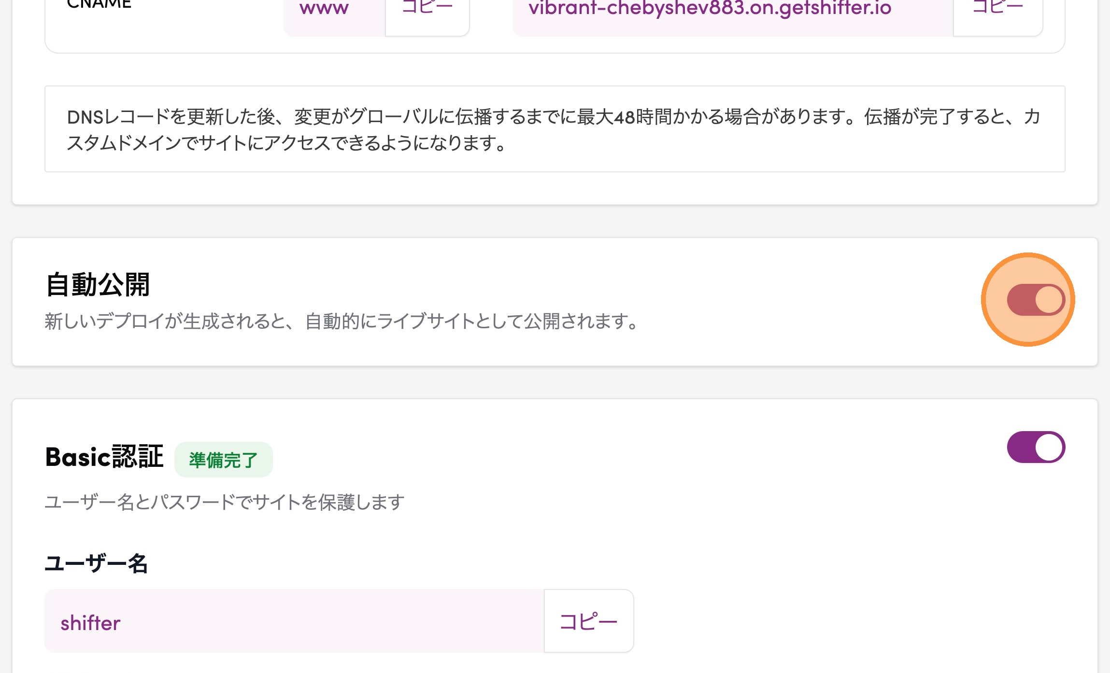The height and width of the screenshot is (673, 1110).
Task: Toggle the 自動公開 auto-publish switch
Action: click(1036, 300)
